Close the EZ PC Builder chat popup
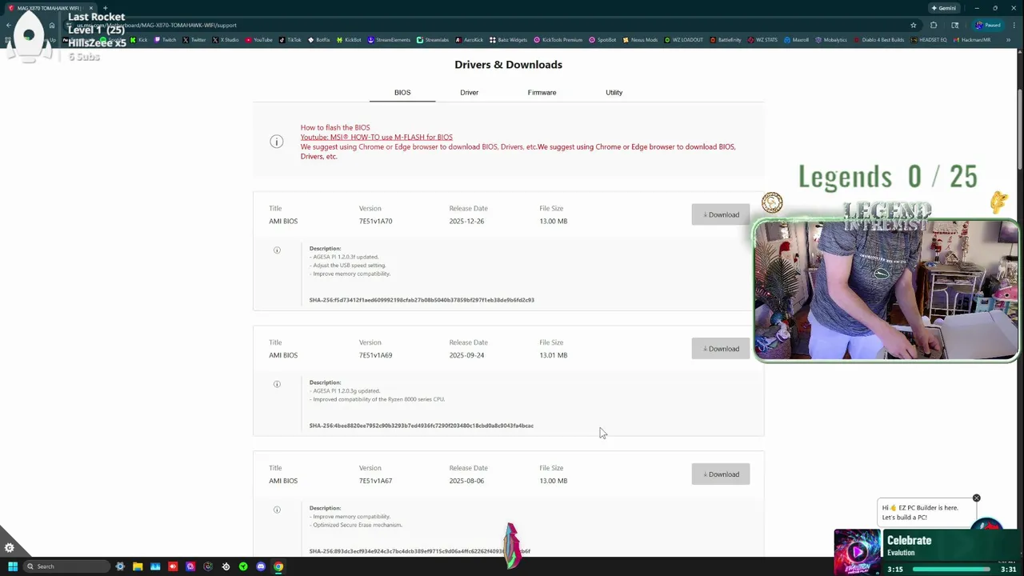This screenshot has height=576, width=1024. pyautogui.click(x=976, y=498)
